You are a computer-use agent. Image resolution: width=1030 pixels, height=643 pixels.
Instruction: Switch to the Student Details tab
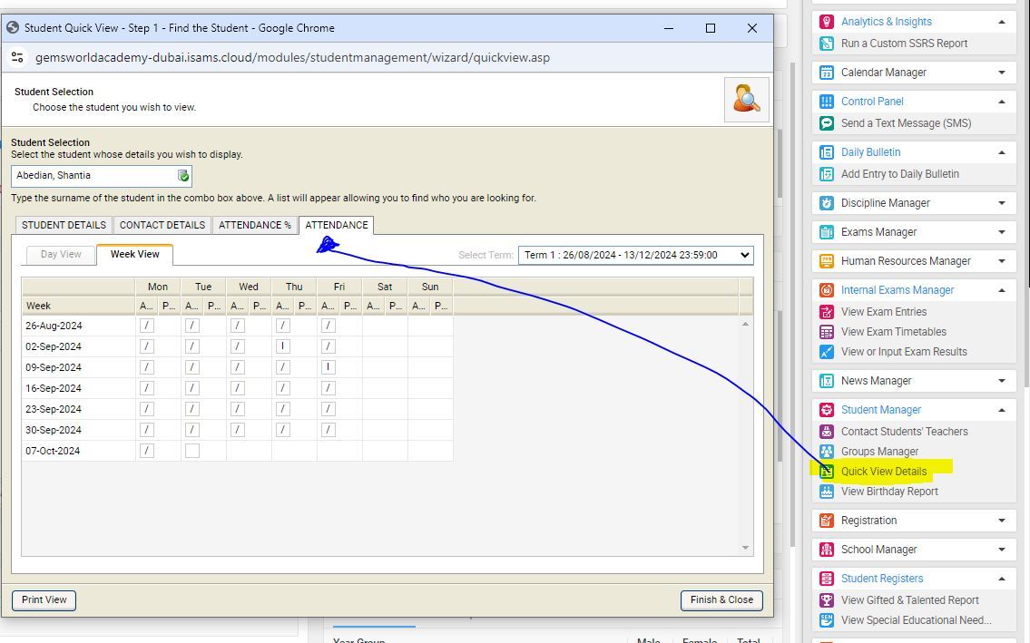click(x=64, y=225)
